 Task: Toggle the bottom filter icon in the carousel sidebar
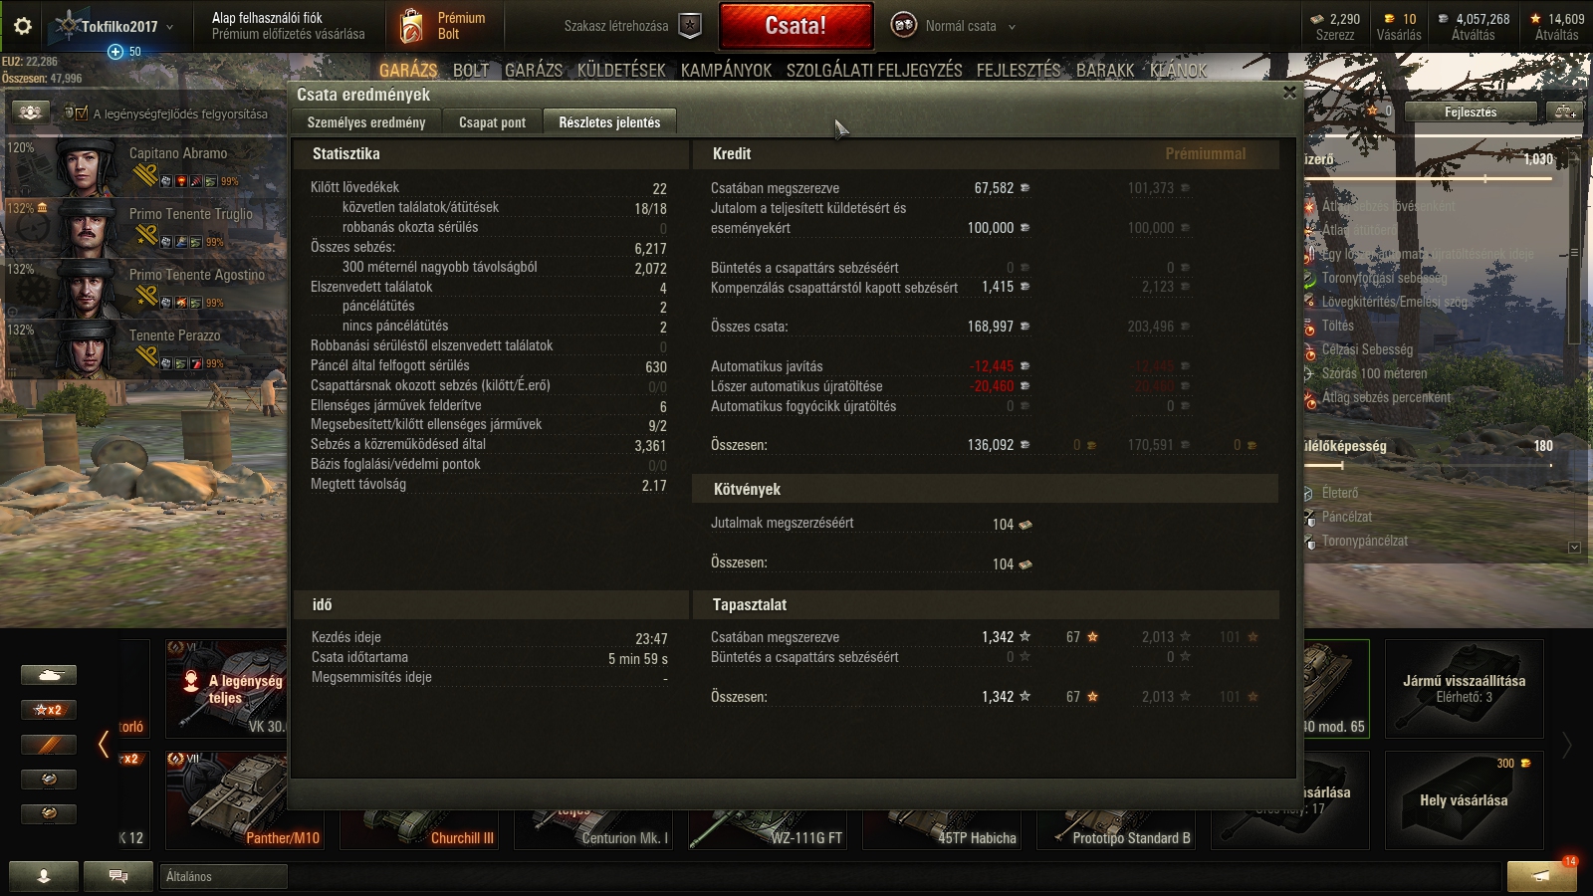pyautogui.click(x=48, y=813)
